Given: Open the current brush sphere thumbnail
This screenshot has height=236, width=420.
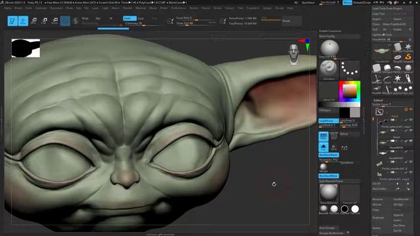Looking at the screenshot, I should point(329,49).
